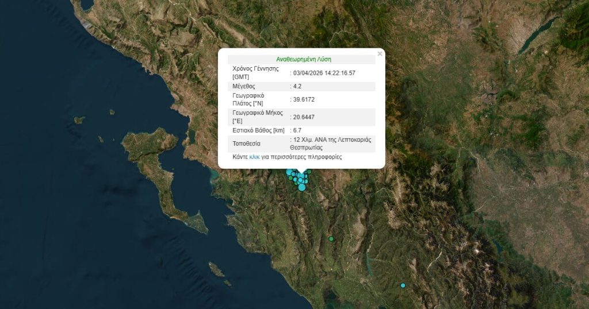Click the 'Εστιακό Βάθος [km]' label

coord(258,130)
